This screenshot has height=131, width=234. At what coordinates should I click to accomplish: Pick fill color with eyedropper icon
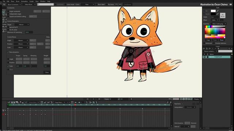(x=218, y=11)
